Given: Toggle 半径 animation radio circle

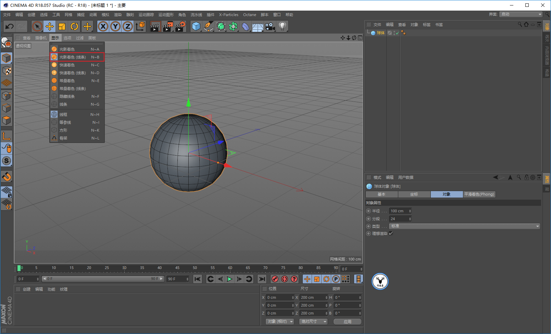Looking at the screenshot, I should [x=368, y=211].
